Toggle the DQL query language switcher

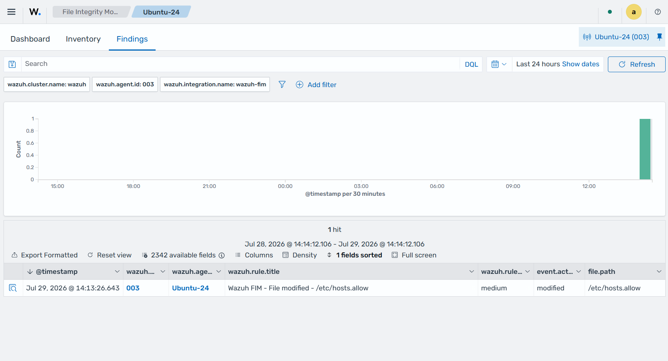472,64
